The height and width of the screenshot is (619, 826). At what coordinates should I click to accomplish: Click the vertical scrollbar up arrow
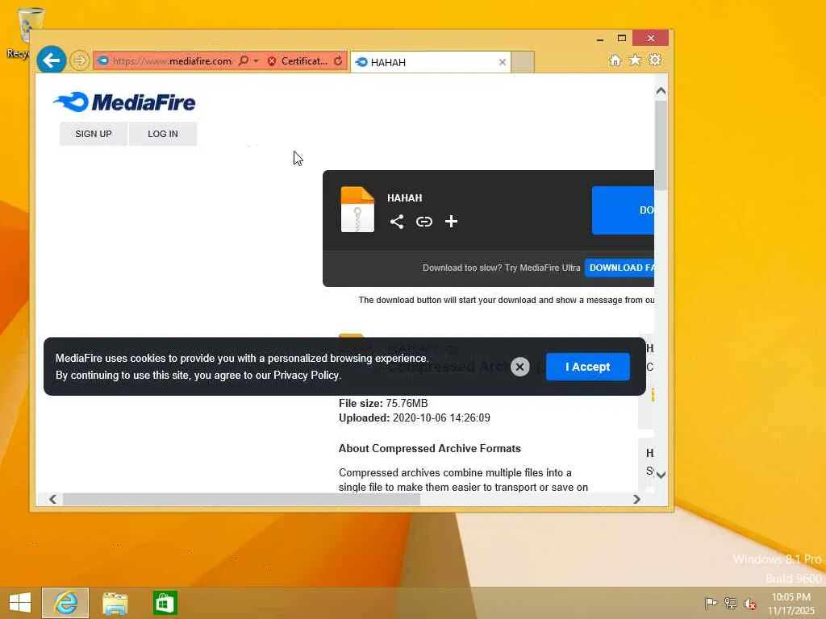click(661, 91)
